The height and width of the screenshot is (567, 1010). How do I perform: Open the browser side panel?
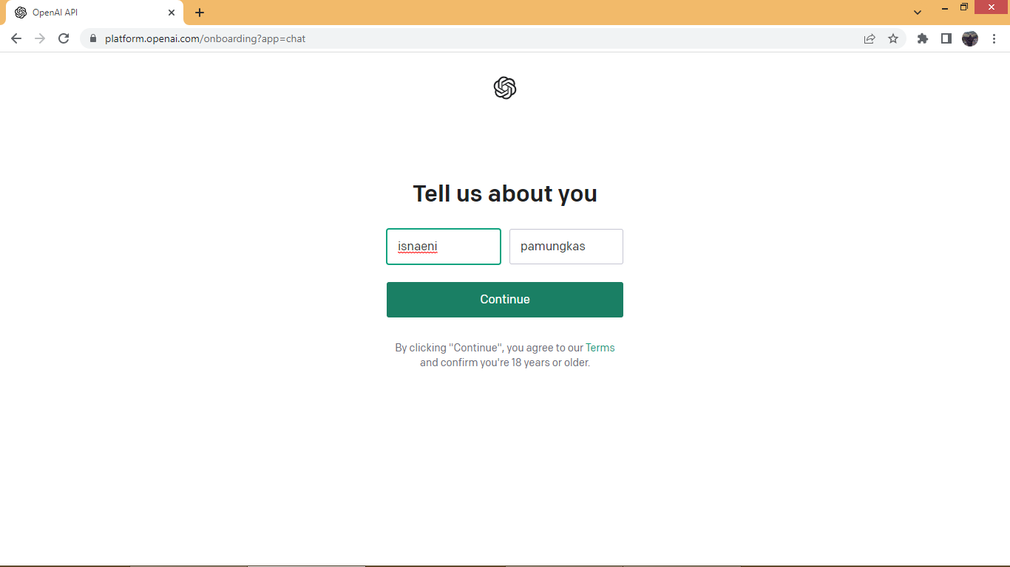946,38
